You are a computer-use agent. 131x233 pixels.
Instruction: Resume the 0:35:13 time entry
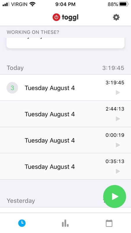coord(118,171)
